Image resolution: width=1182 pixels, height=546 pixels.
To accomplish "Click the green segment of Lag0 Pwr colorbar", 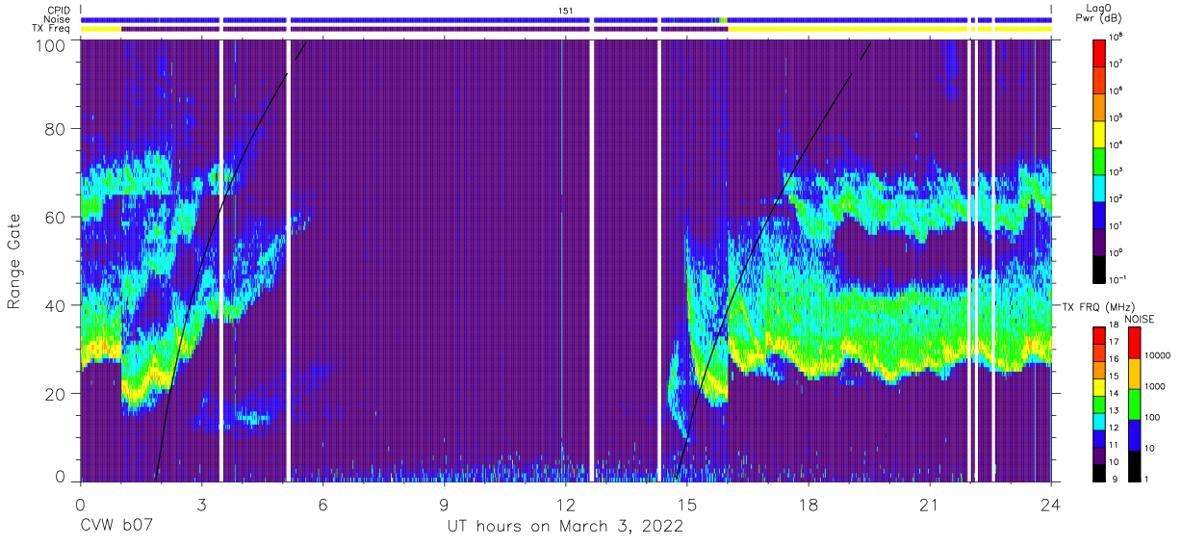I will [x=1099, y=159].
